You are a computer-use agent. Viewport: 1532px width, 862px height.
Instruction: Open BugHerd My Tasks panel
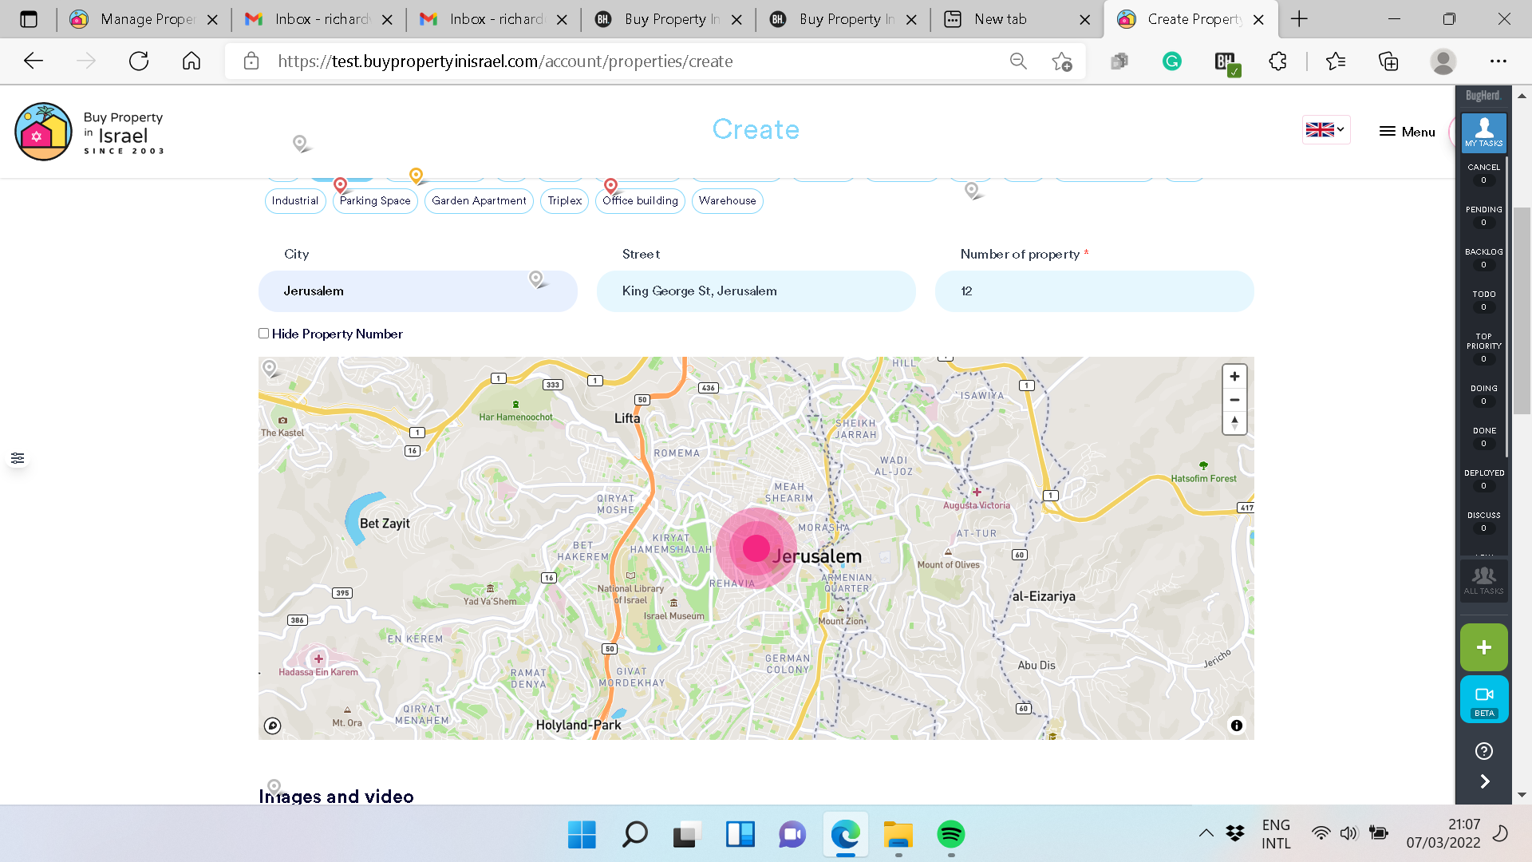click(x=1483, y=132)
